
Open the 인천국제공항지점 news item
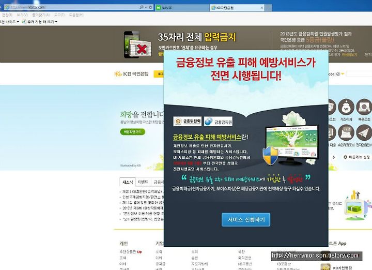tap(143, 197)
